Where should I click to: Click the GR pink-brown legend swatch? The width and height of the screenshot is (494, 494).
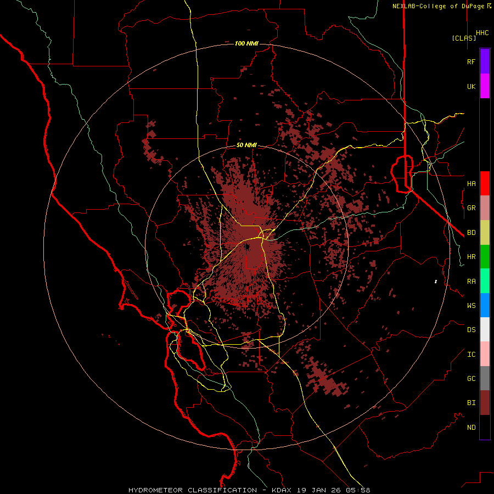(x=485, y=208)
